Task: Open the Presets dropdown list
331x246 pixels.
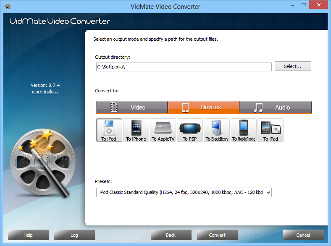Action: tap(184, 192)
